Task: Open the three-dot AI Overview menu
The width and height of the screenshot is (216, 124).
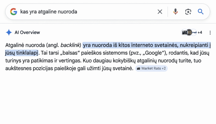Action: (210, 32)
